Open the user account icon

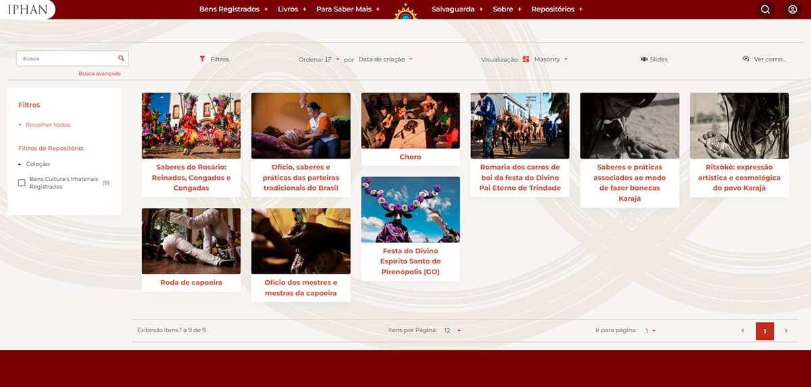pos(792,9)
